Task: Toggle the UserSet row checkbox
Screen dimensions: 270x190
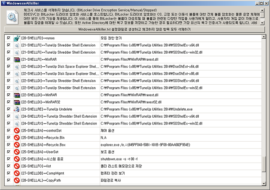Action: click(x=9, y=152)
